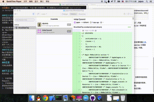
Task: Switch to the Branches tab
Action: pos(82,14)
